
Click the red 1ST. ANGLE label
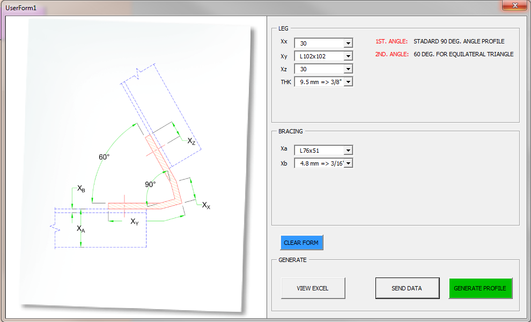tap(392, 41)
